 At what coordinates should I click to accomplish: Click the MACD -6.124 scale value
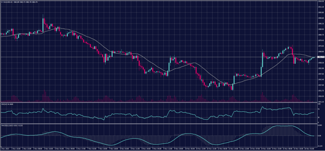click(x=319, y=146)
